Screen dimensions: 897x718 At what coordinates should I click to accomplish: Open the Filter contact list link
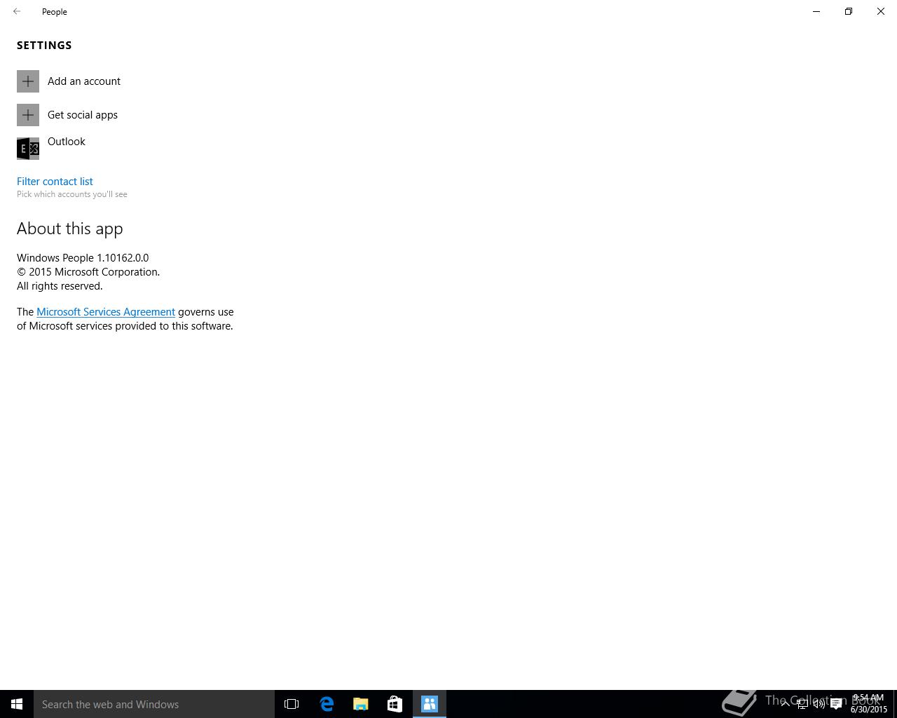pyautogui.click(x=55, y=181)
